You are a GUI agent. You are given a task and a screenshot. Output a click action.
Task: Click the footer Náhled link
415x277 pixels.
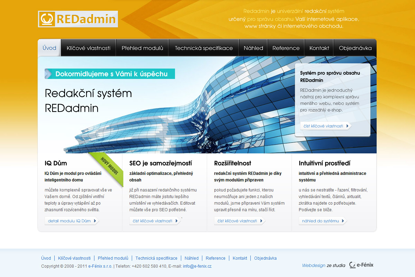[x=192, y=258]
